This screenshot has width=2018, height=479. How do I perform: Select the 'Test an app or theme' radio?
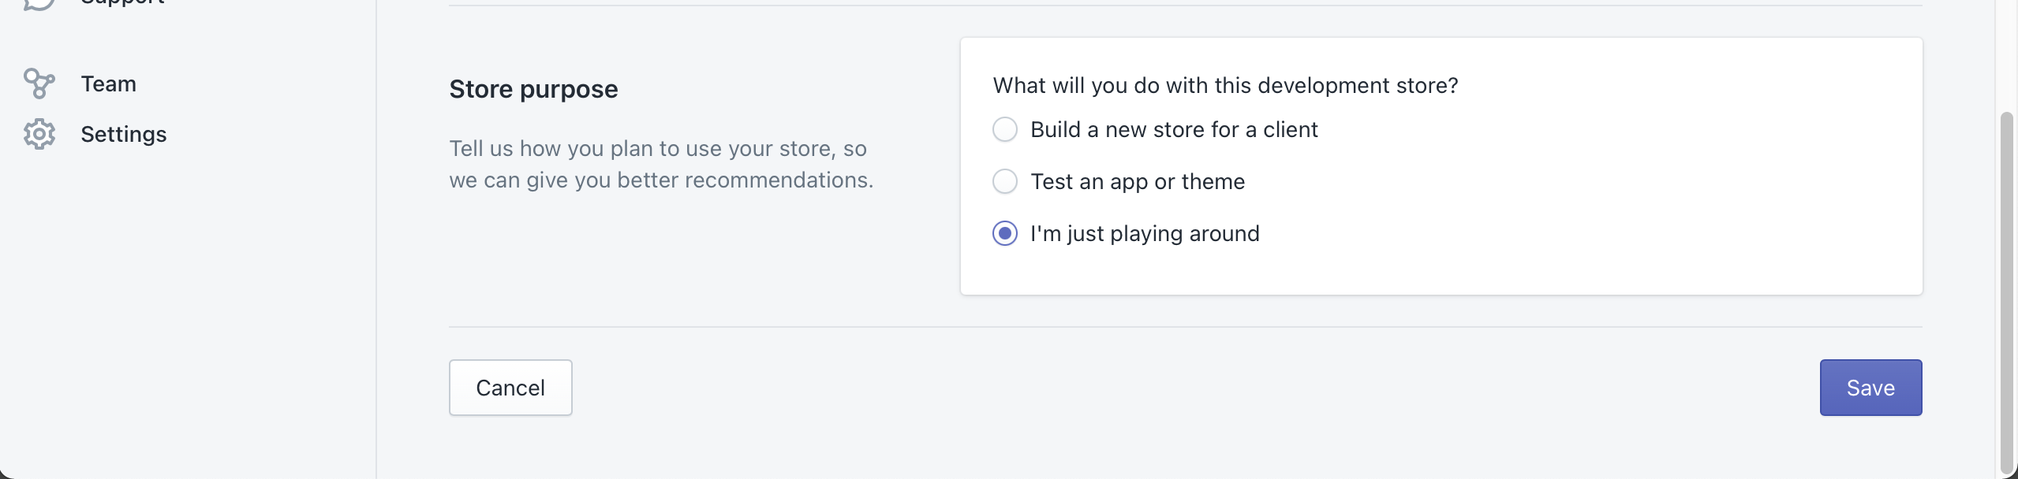[x=1004, y=181]
